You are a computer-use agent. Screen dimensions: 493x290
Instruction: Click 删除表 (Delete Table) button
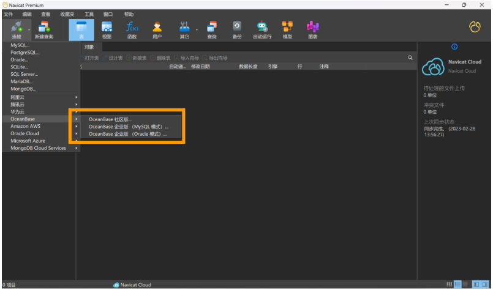(160, 58)
